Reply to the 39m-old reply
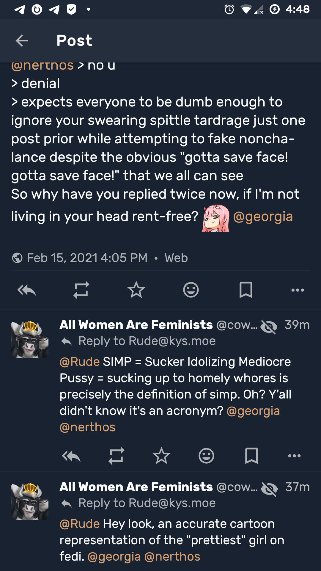This screenshot has height=571, width=321. (x=71, y=456)
